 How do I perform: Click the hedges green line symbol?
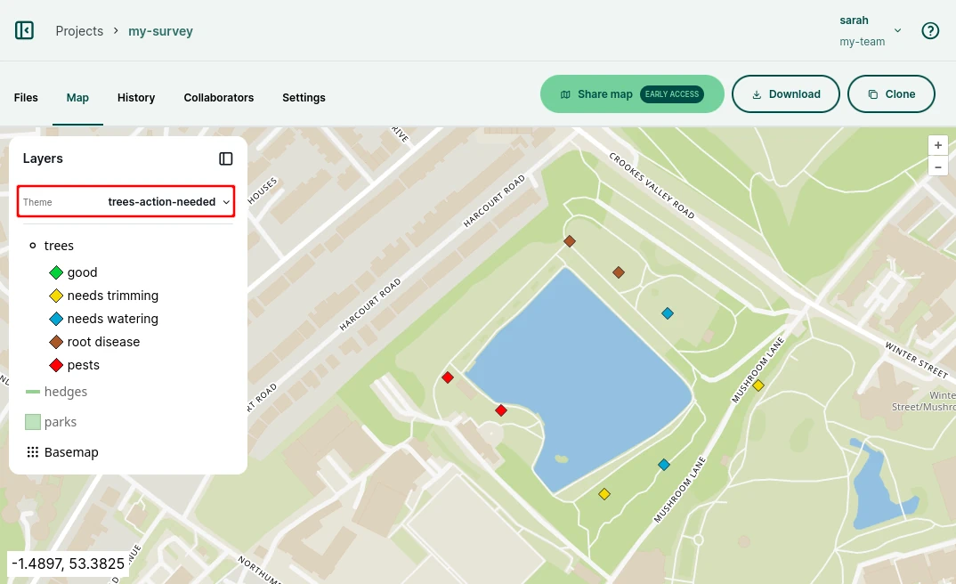(x=33, y=392)
